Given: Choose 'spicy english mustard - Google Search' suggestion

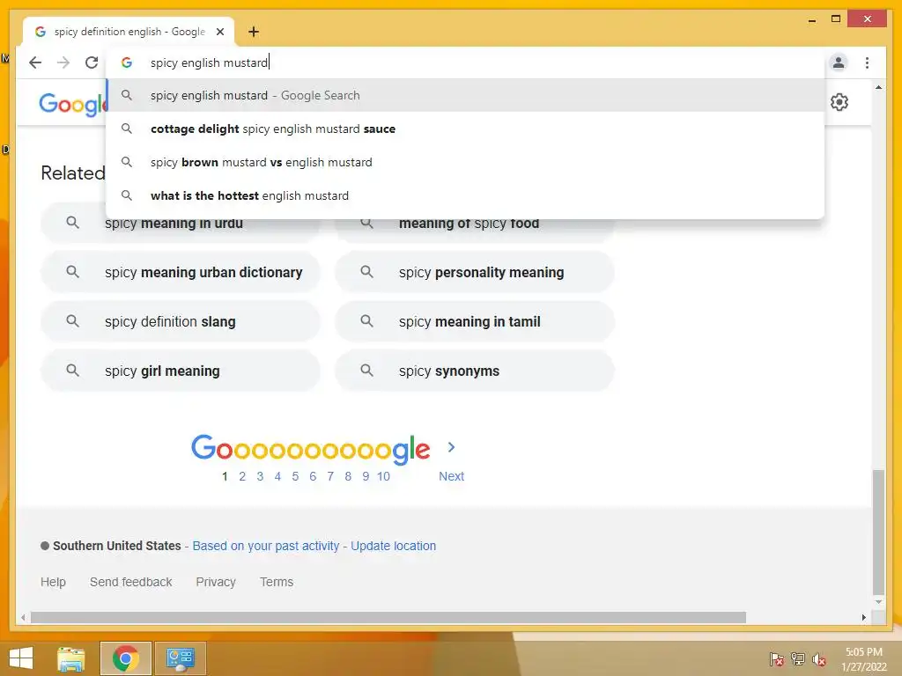Looking at the screenshot, I should tap(465, 95).
